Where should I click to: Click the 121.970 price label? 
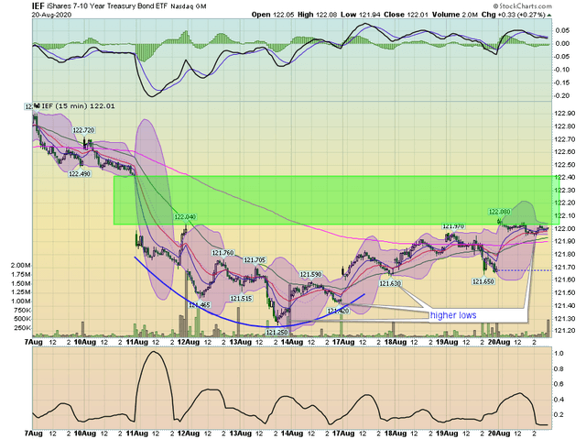pos(453,226)
